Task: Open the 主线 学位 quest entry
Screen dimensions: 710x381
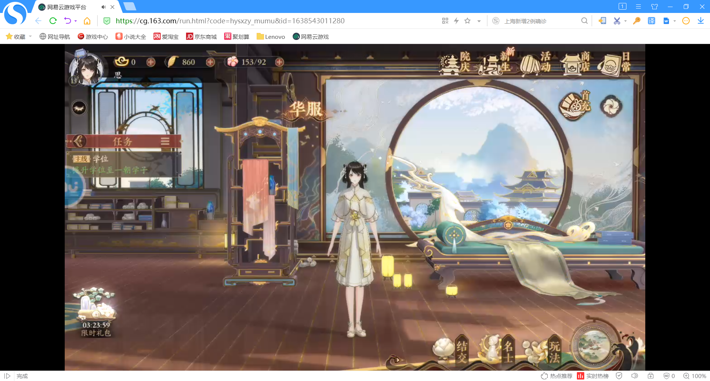Action: (124, 165)
